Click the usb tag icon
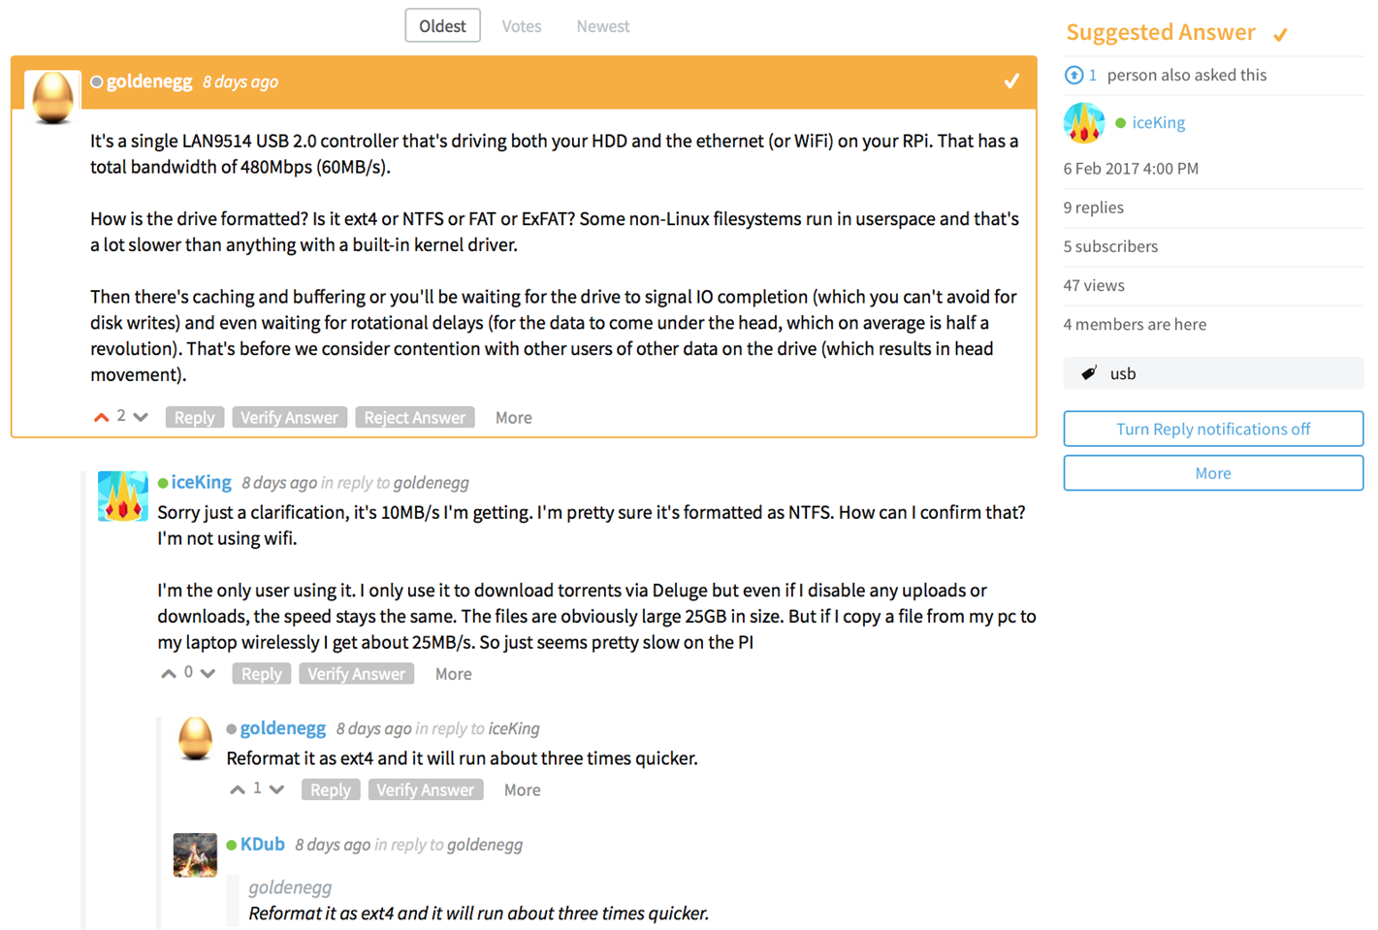 click(1089, 373)
